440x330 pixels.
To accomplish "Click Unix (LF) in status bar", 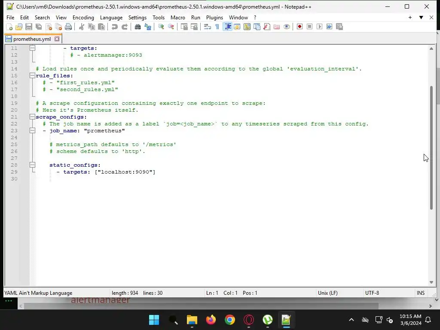I will [328, 293].
